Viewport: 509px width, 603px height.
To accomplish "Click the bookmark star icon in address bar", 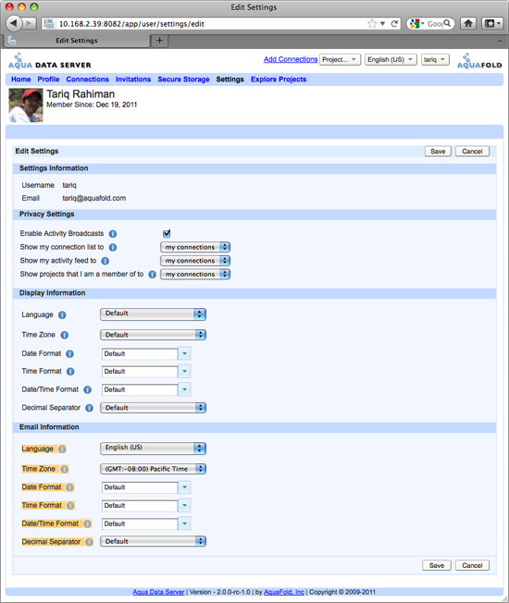I will coord(372,24).
